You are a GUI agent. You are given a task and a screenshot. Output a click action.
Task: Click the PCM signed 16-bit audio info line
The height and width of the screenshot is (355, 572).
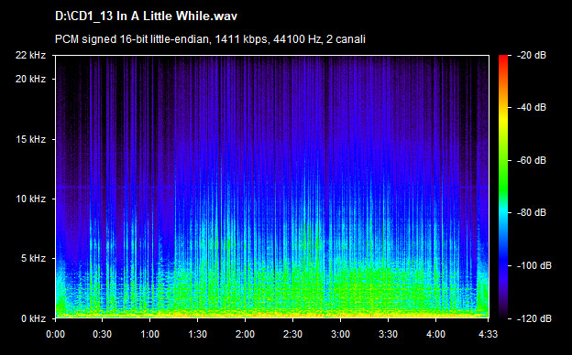tap(210, 39)
